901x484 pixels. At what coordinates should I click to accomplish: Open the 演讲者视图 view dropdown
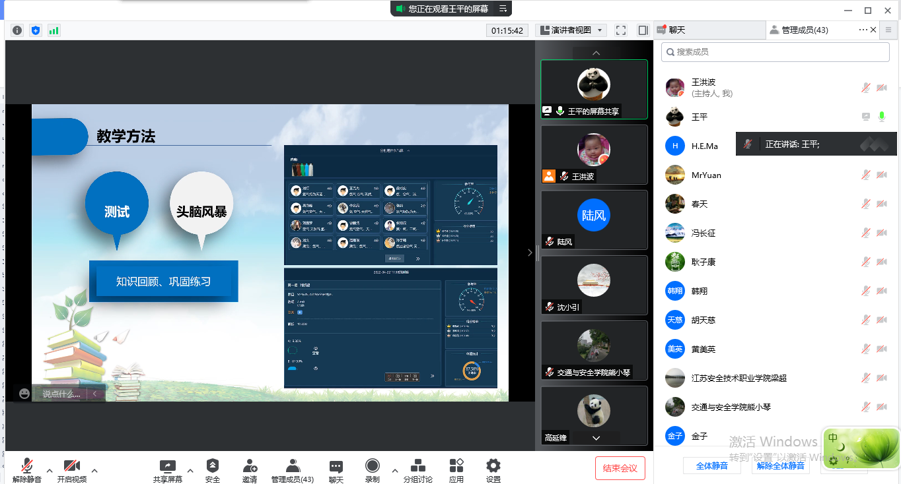[571, 30]
